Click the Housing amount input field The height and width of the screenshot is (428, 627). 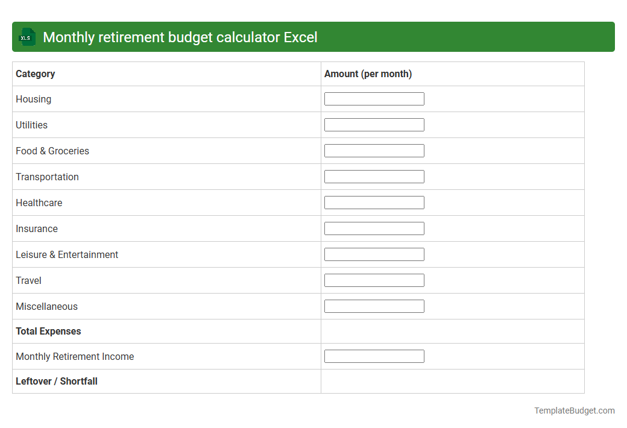[374, 98]
